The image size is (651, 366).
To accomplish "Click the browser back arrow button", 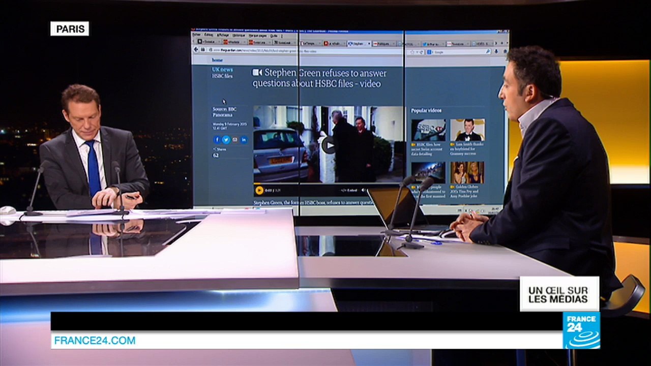I will [x=196, y=50].
